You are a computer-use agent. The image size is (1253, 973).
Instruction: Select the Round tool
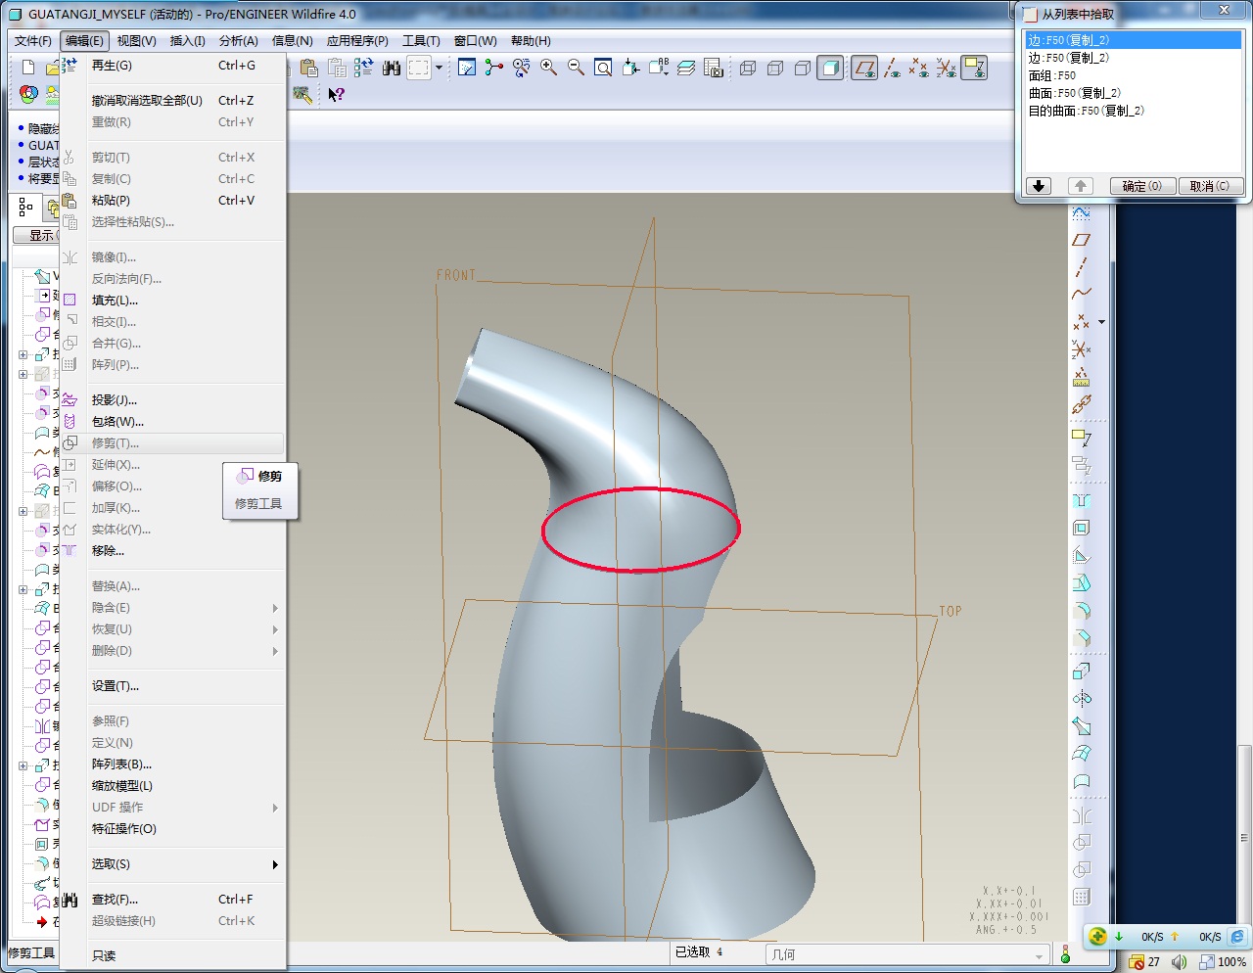(x=1082, y=611)
